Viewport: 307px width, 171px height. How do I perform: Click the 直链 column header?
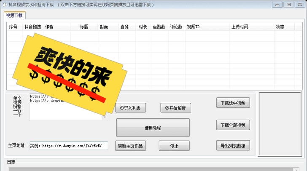(x=127, y=27)
